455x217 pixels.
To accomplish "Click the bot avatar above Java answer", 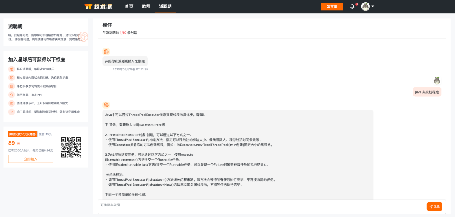I will (106, 105).
